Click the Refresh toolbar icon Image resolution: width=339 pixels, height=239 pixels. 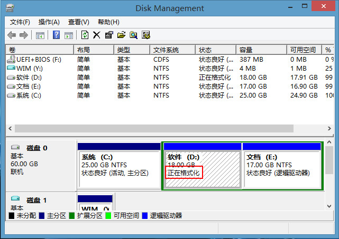(x=85, y=35)
